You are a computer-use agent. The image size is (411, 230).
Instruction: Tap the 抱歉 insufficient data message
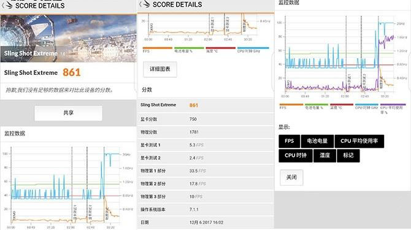60,90
